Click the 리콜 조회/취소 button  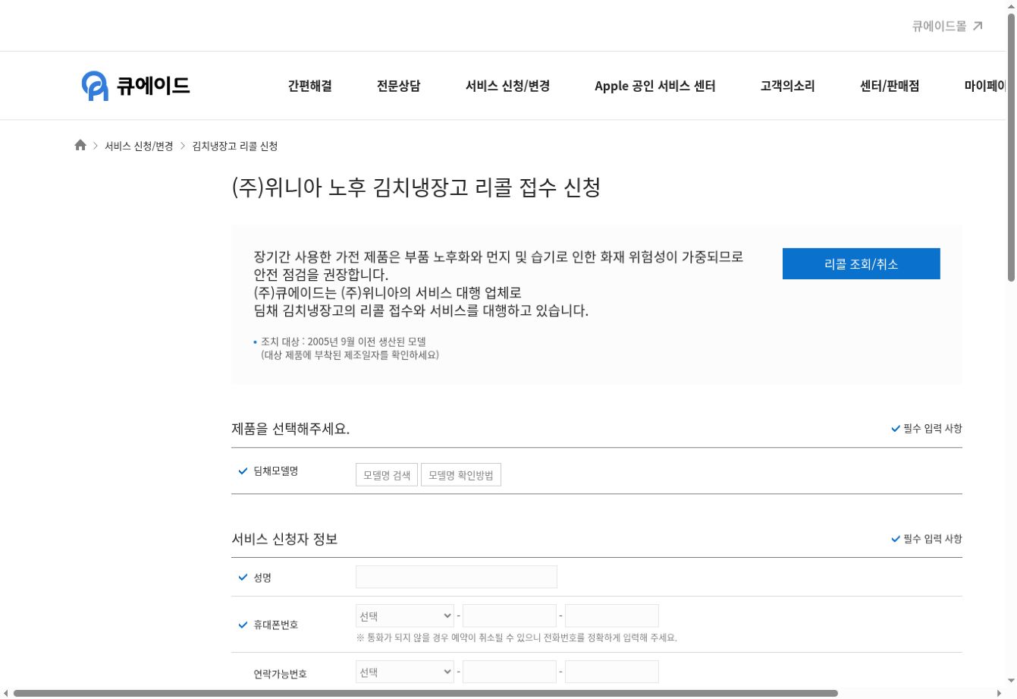pyautogui.click(x=862, y=263)
